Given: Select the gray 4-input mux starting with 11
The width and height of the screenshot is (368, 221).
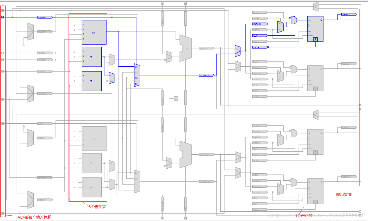Looking at the screenshot, I should point(137,182).
